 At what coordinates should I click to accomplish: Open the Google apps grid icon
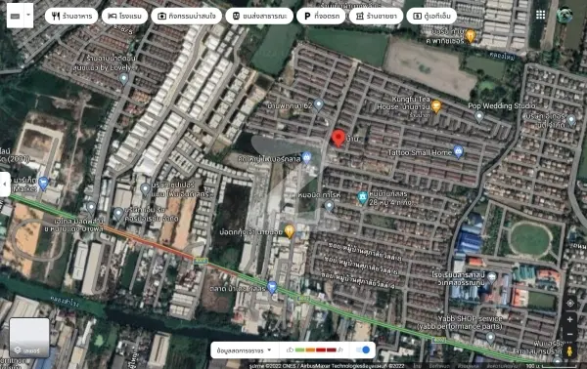(540, 15)
